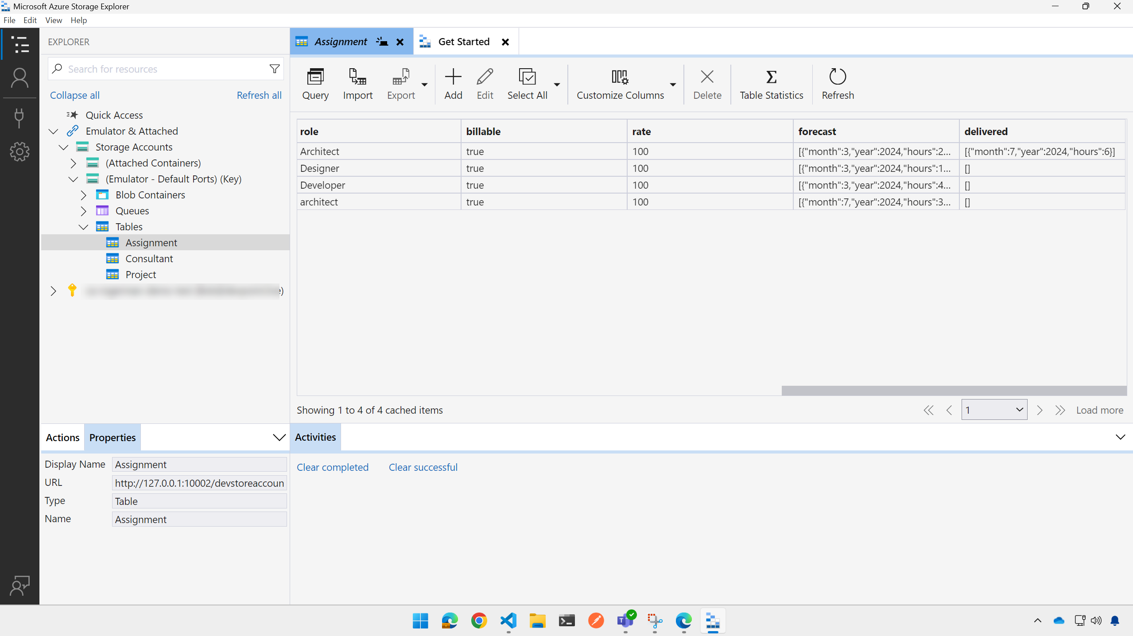1133x636 pixels.
Task: Click the Delete toolbar button
Action: click(x=707, y=84)
